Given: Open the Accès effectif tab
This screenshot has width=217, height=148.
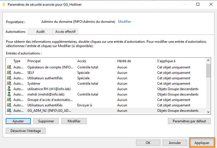Looking at the screenshot, I should 65,32.
